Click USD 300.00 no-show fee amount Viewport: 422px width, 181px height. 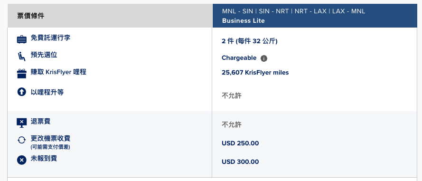pos(240,162)
